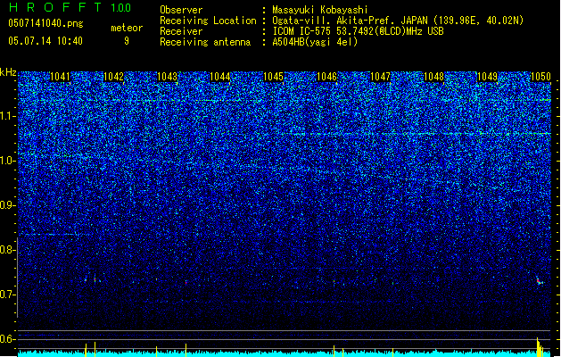Select the ICOM IC-575 receiver description
561x357 pixels.
pos(359,31)
